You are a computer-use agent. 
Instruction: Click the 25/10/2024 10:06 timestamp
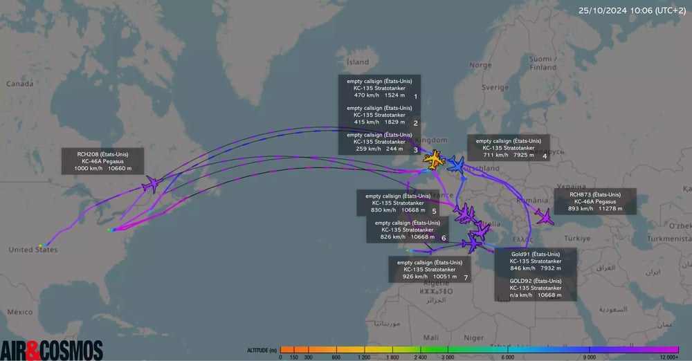(632, 10)
